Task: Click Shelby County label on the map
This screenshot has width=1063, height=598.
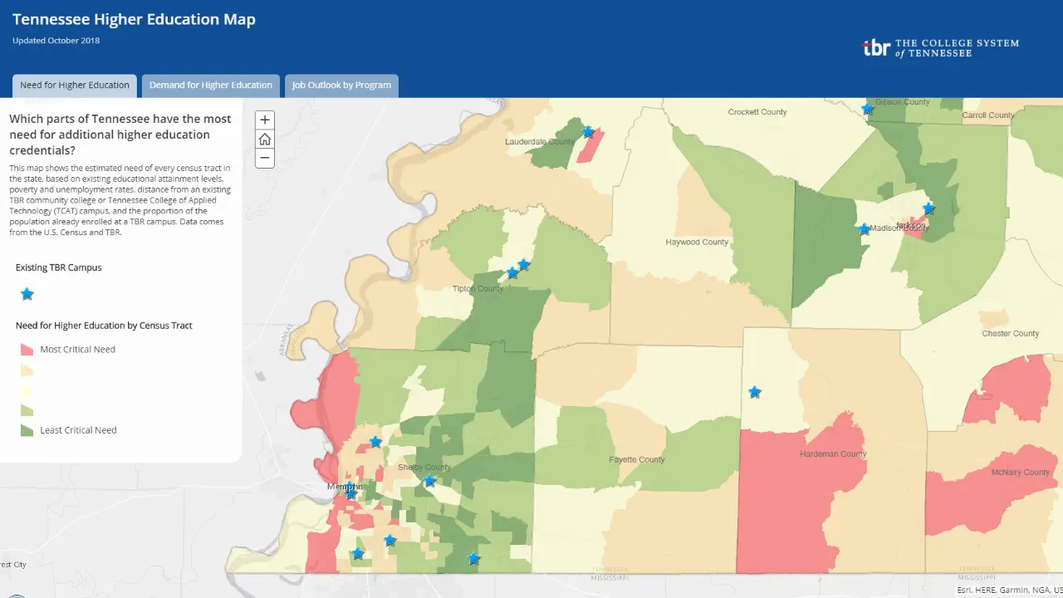Action: click(x=423, y=467)
